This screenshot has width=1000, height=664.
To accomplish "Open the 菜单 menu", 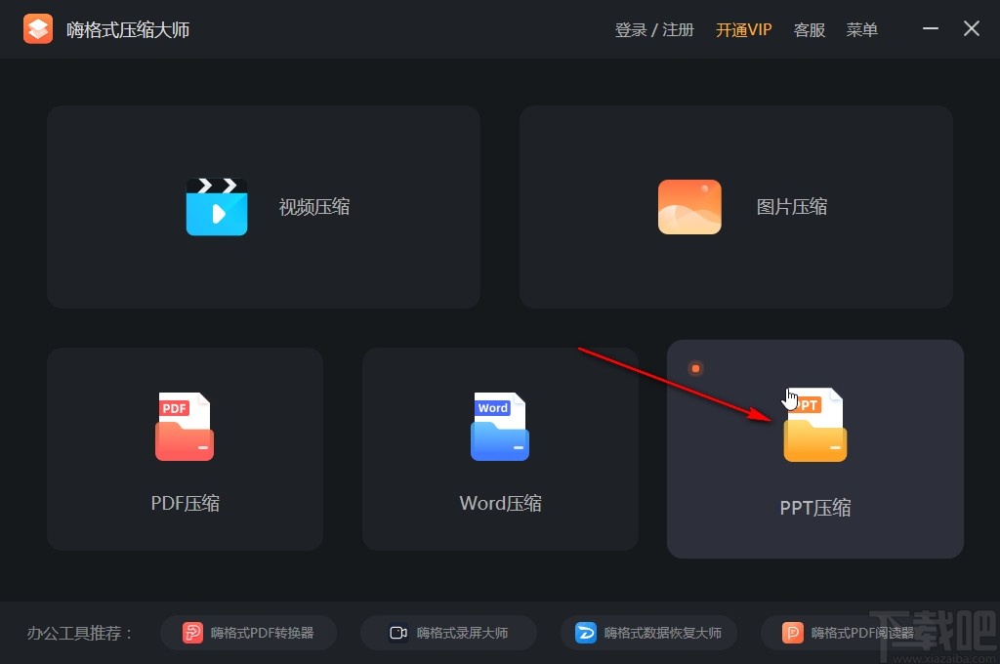I will [x=861, y=30].
